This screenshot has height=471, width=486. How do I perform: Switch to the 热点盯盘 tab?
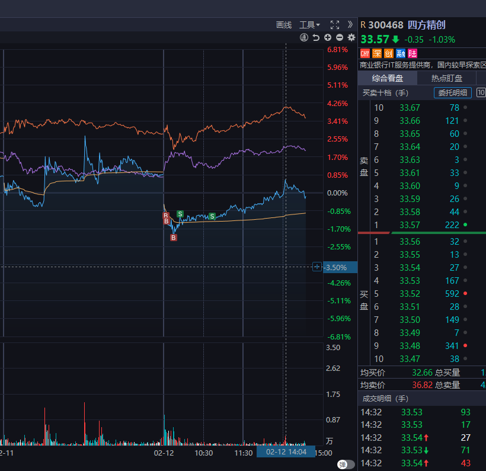(x=446, y=78)
